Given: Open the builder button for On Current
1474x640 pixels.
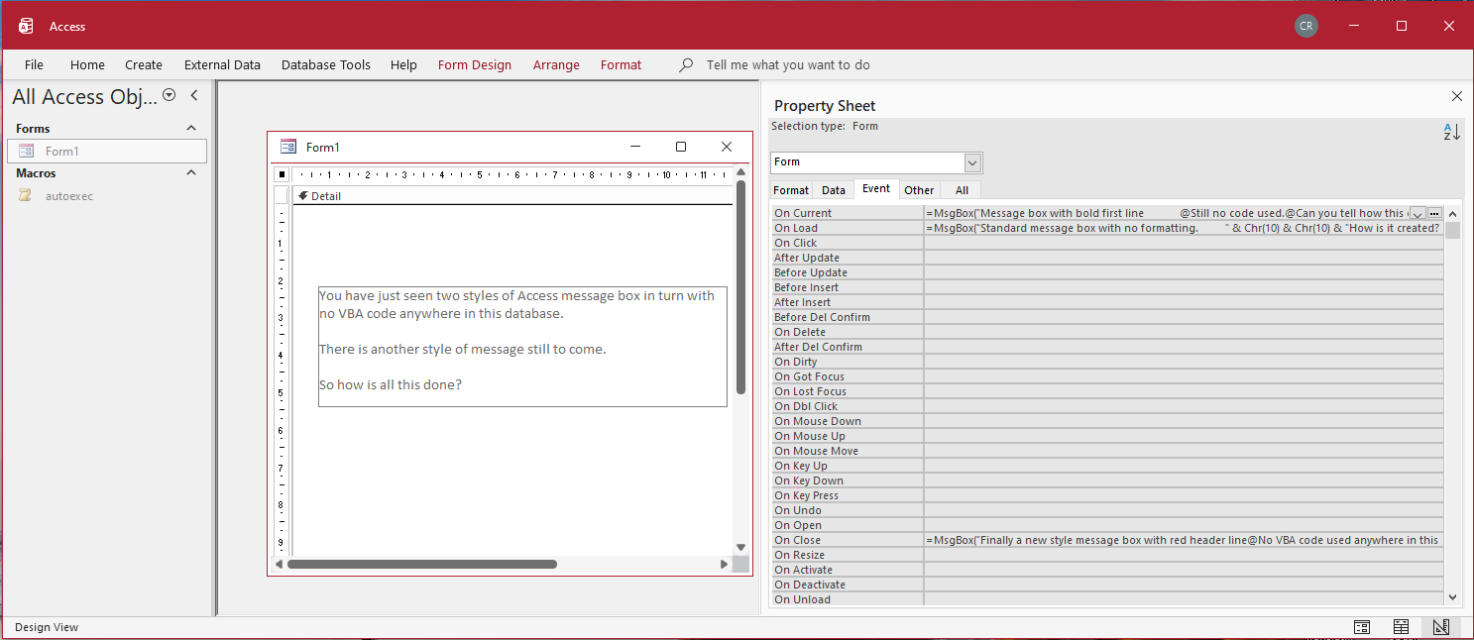Looking at the screenshot, I should pos(1434,213).
